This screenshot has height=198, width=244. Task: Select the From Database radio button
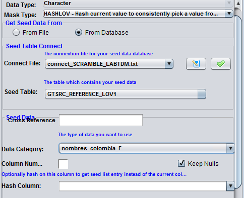[x=79, y=32]
